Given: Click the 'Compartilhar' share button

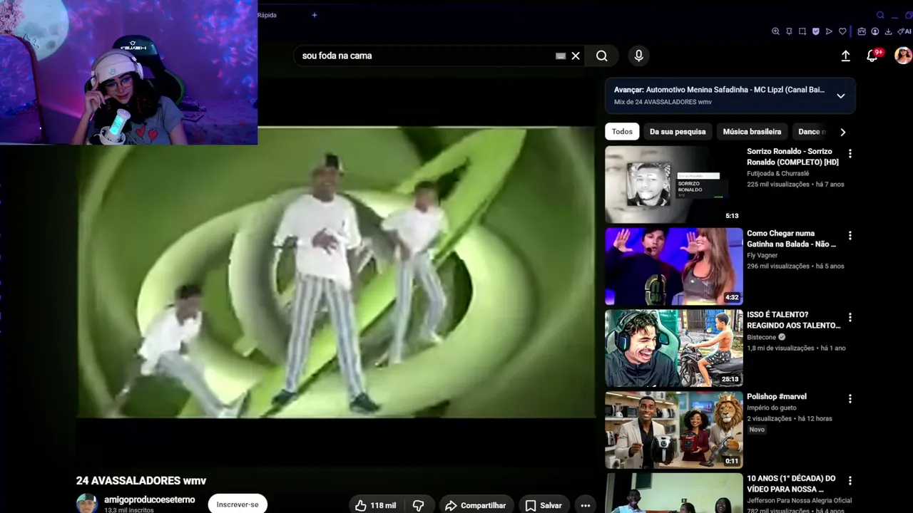Looking at the screenshot, I should click(476, 505).
